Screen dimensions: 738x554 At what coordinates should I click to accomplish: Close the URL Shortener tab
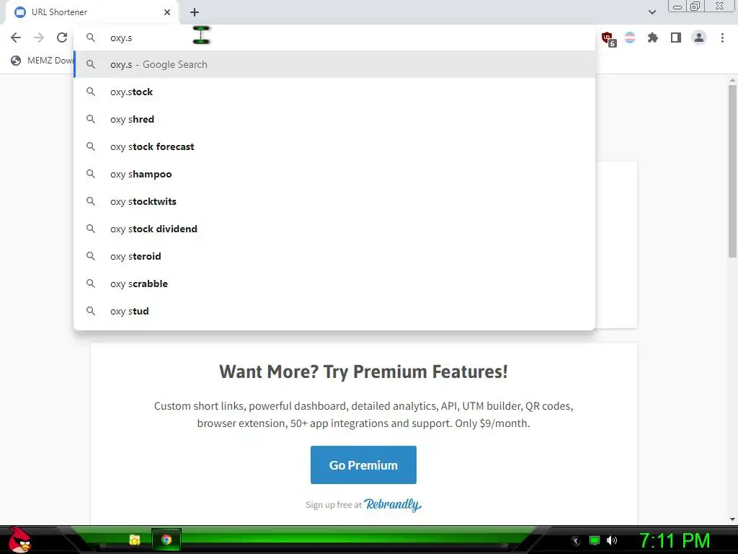[x=167, y=12]
